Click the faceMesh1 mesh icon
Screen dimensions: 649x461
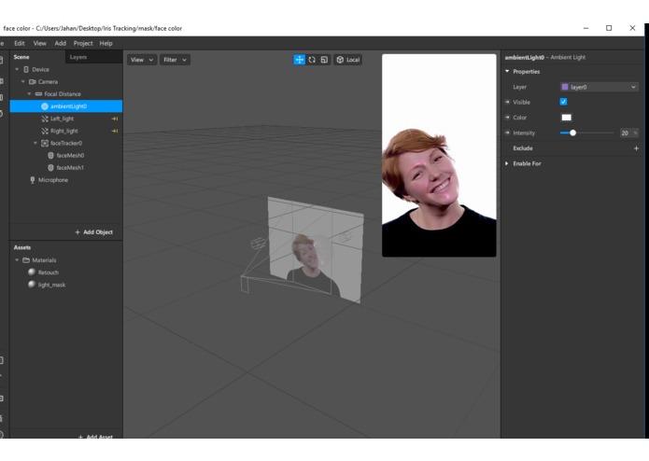51,167
